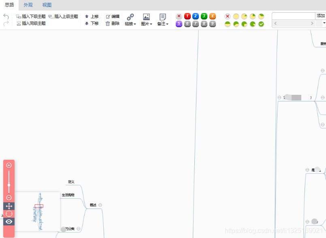Insert a parent topic (插入上级主题)
Screen dimensions: 326x238
[x=63, y=17]
